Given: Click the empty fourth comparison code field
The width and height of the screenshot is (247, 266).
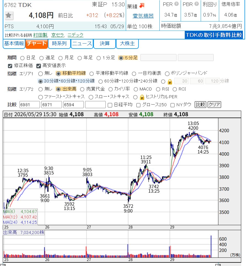Looking at the screenshot, I should coord(96,105).
